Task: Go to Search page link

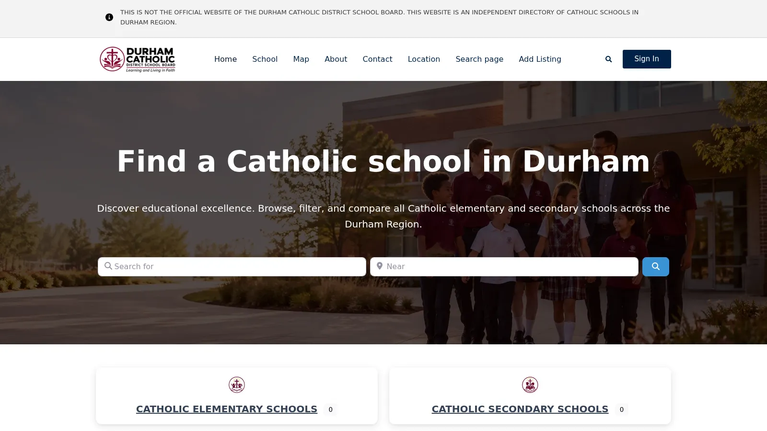Action: [479, 59]
